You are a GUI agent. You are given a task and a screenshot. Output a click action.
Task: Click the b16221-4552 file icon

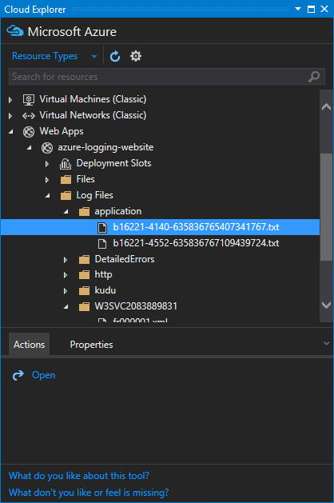click(x=102, y=243)
